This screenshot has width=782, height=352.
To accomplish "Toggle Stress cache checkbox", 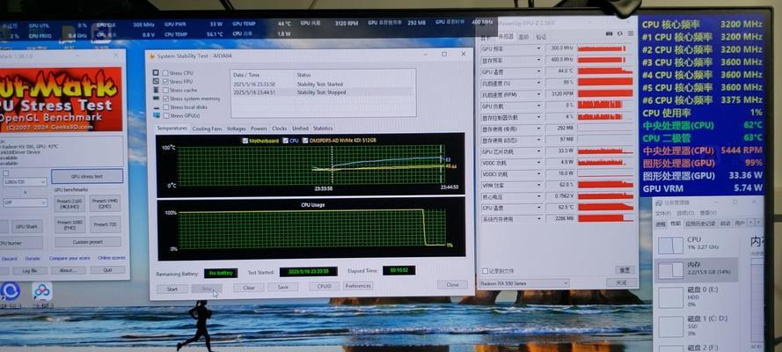I will (x=165, y=90).
